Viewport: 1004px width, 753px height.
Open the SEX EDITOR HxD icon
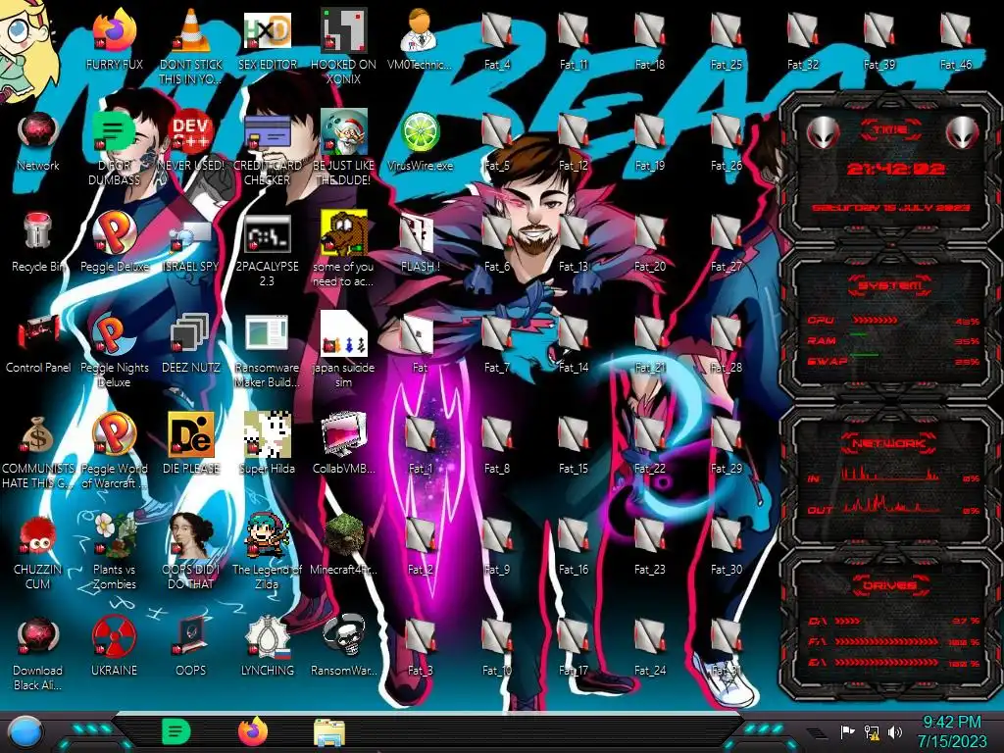pos(267,30)
